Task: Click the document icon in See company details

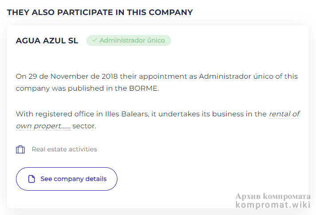Action: [x=31, y=179]
